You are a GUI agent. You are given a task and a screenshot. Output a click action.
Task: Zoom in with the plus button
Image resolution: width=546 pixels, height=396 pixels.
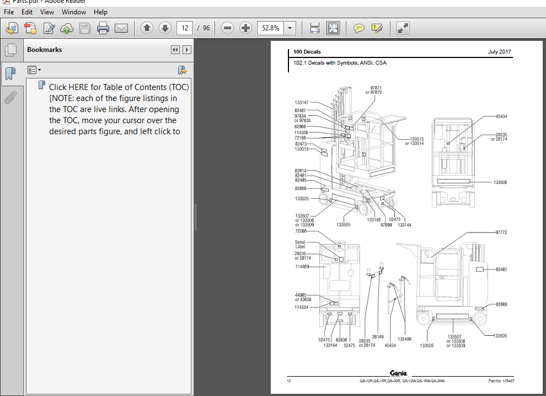[x=246, y=28]
